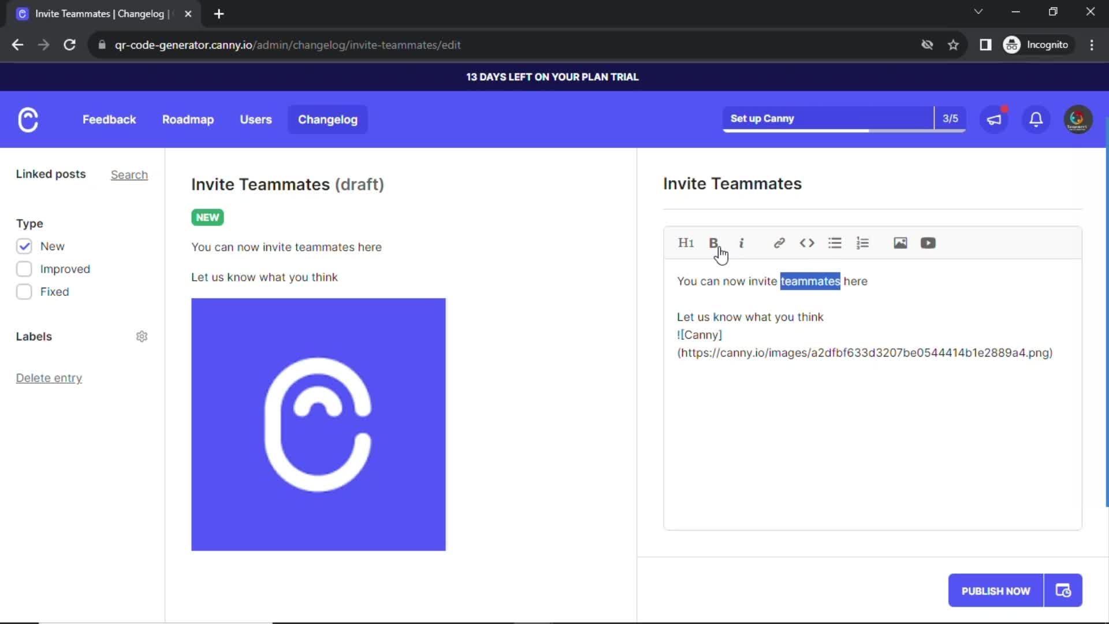This screenshot has width=1109, height=624.
Task: Open notifications bell in top navigation
Action: 1036,120
